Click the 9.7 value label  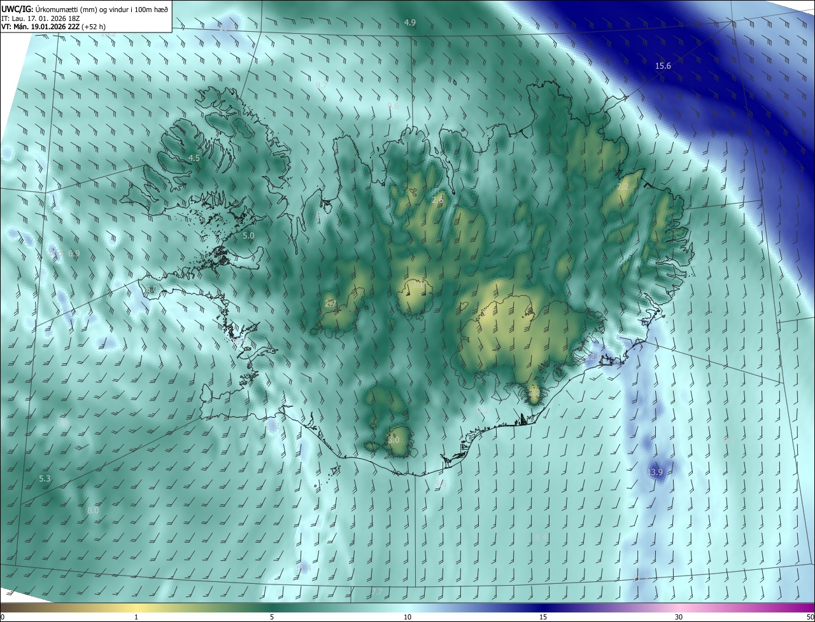tap(322, 85)
